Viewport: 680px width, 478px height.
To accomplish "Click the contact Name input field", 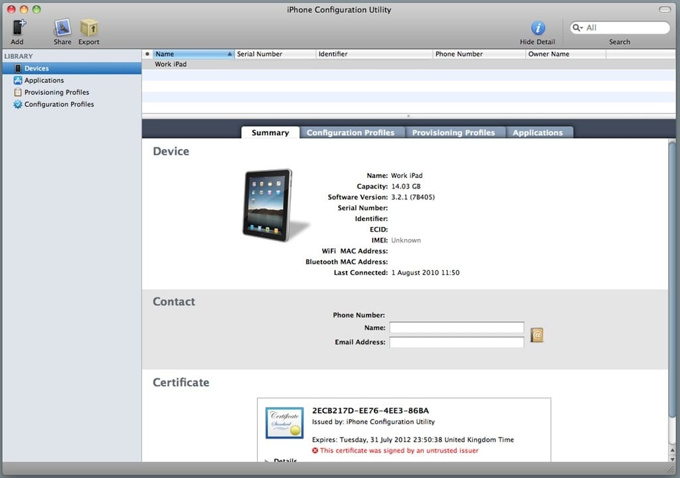I will 457,327.
